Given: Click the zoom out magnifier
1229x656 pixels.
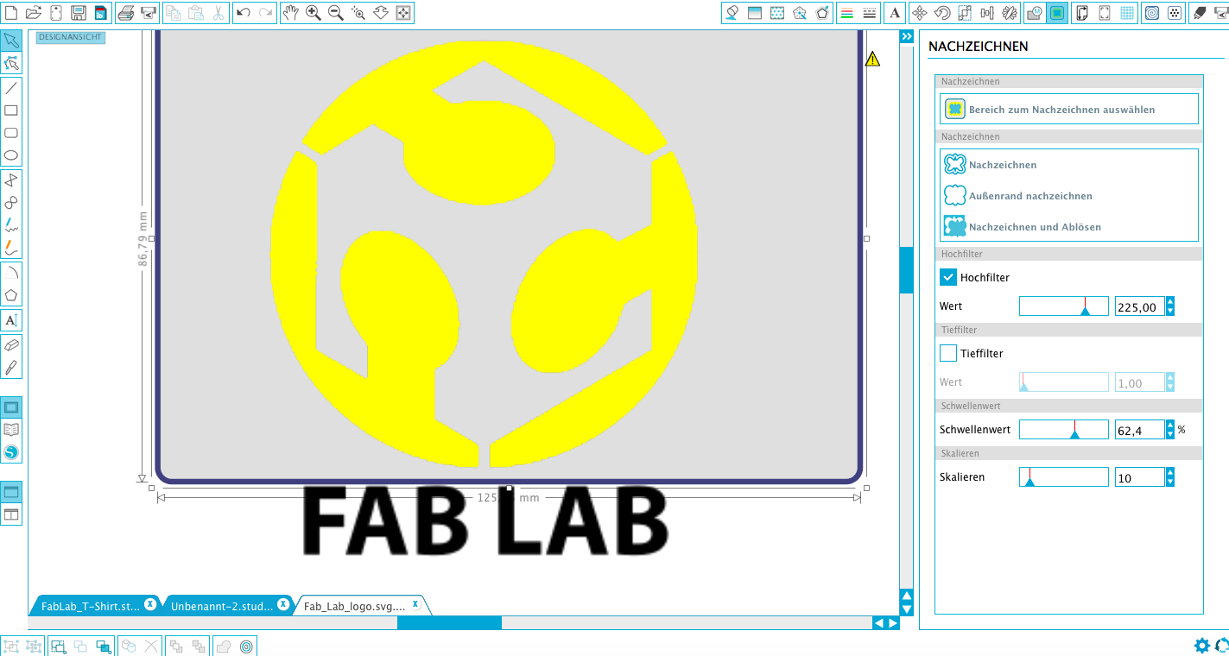Looking at the screenshot, I should click(336, 12).
